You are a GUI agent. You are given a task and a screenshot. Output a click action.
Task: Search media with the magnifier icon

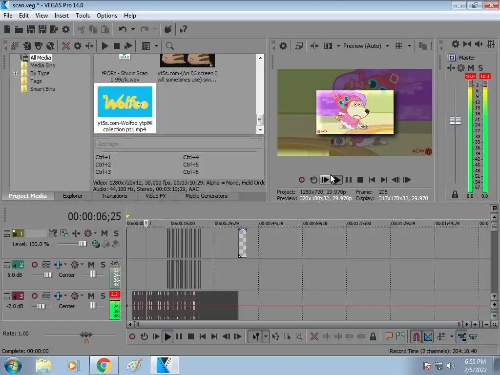pos(169,46)
